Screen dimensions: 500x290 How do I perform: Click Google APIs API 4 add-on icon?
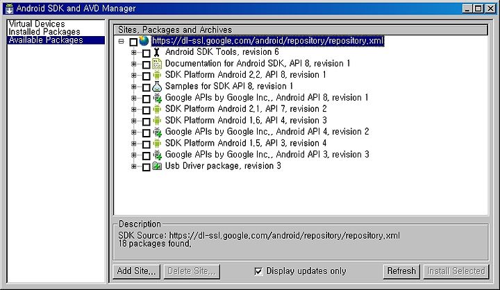tap(157, 132)
